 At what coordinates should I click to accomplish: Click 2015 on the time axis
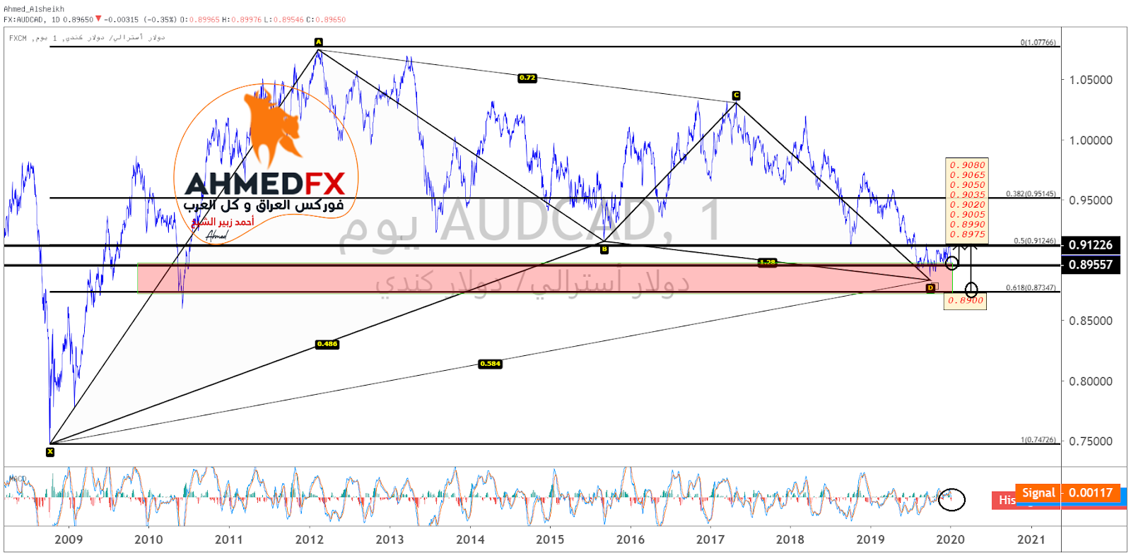point(550,540)
